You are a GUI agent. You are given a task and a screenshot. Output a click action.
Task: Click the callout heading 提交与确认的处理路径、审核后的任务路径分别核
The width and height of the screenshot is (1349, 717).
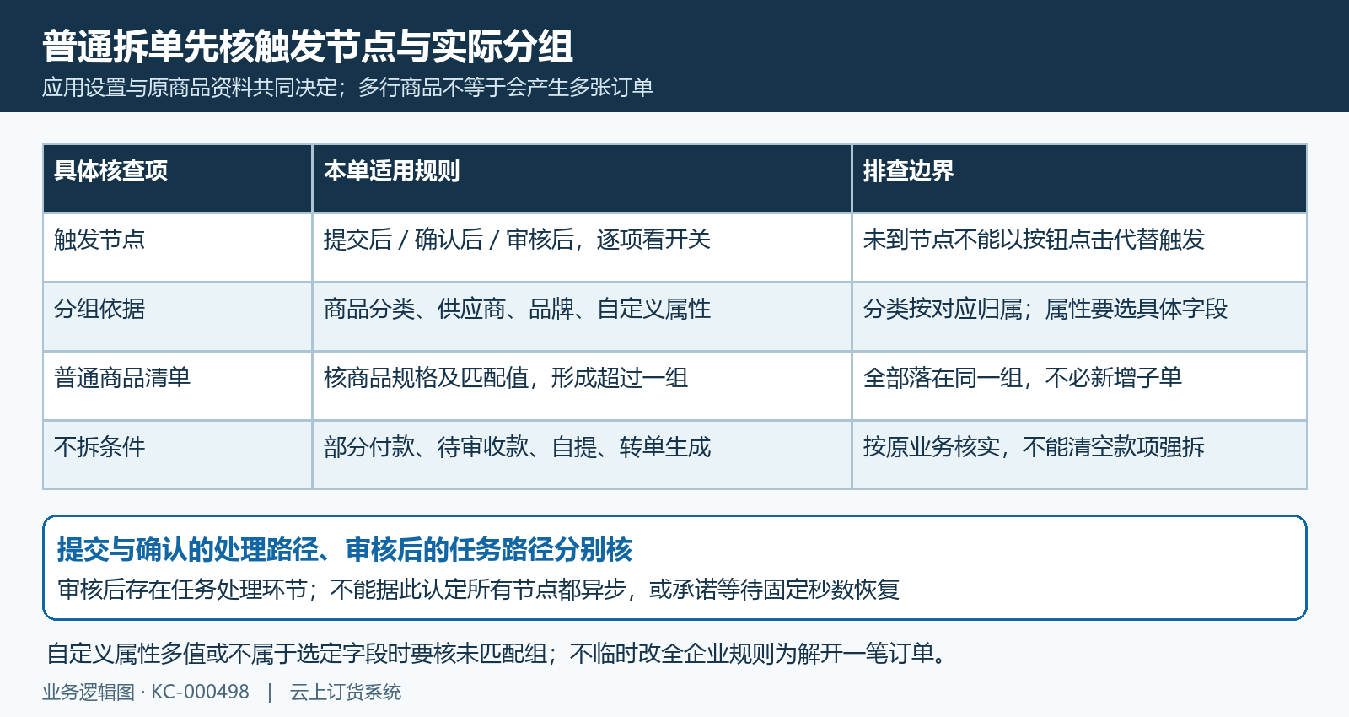coord(345,550)
